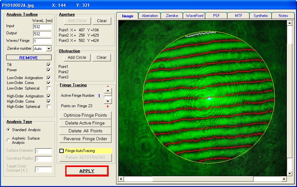Click the Point3 X = 582 aperture text

(x=79, y=41)
